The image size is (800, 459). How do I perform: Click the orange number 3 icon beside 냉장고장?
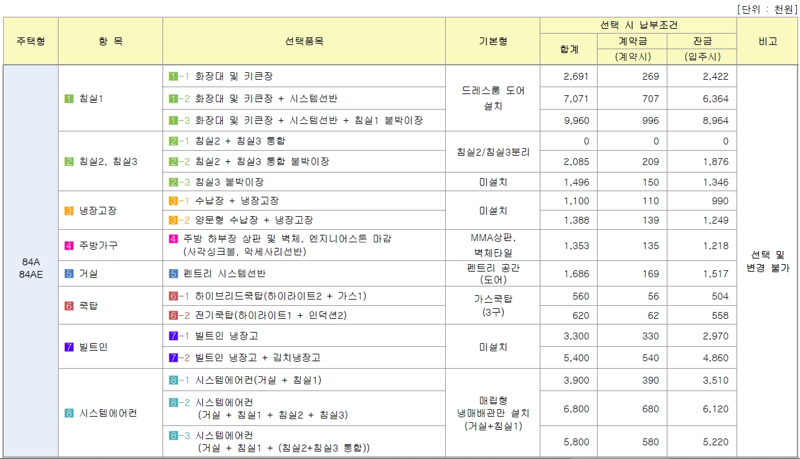pos(69,211)
